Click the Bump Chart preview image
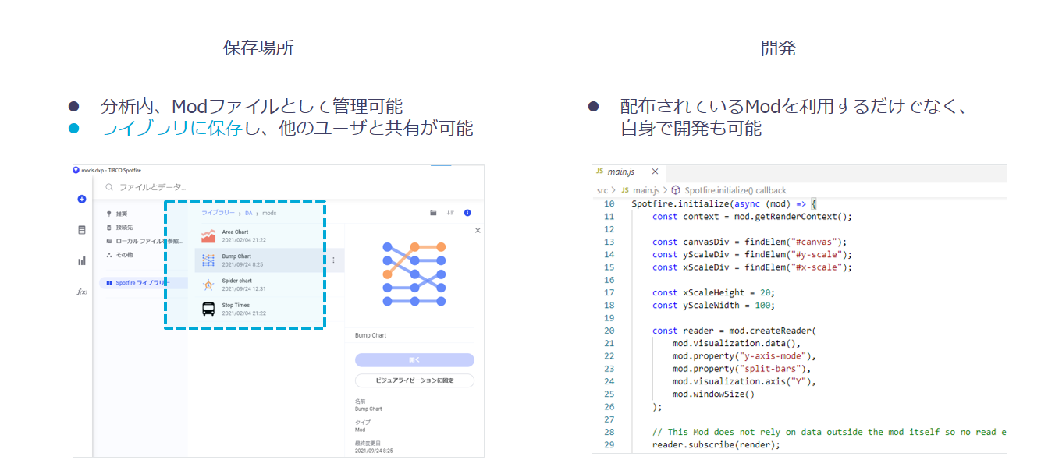 [414, 274]
